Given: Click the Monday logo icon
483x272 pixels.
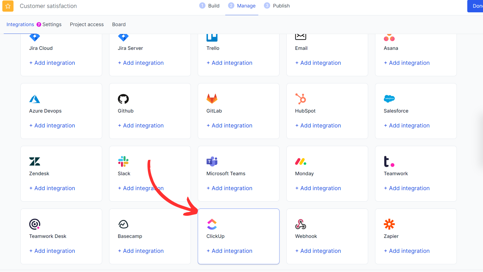Looking at the screenshot, I should click(301, 161).
